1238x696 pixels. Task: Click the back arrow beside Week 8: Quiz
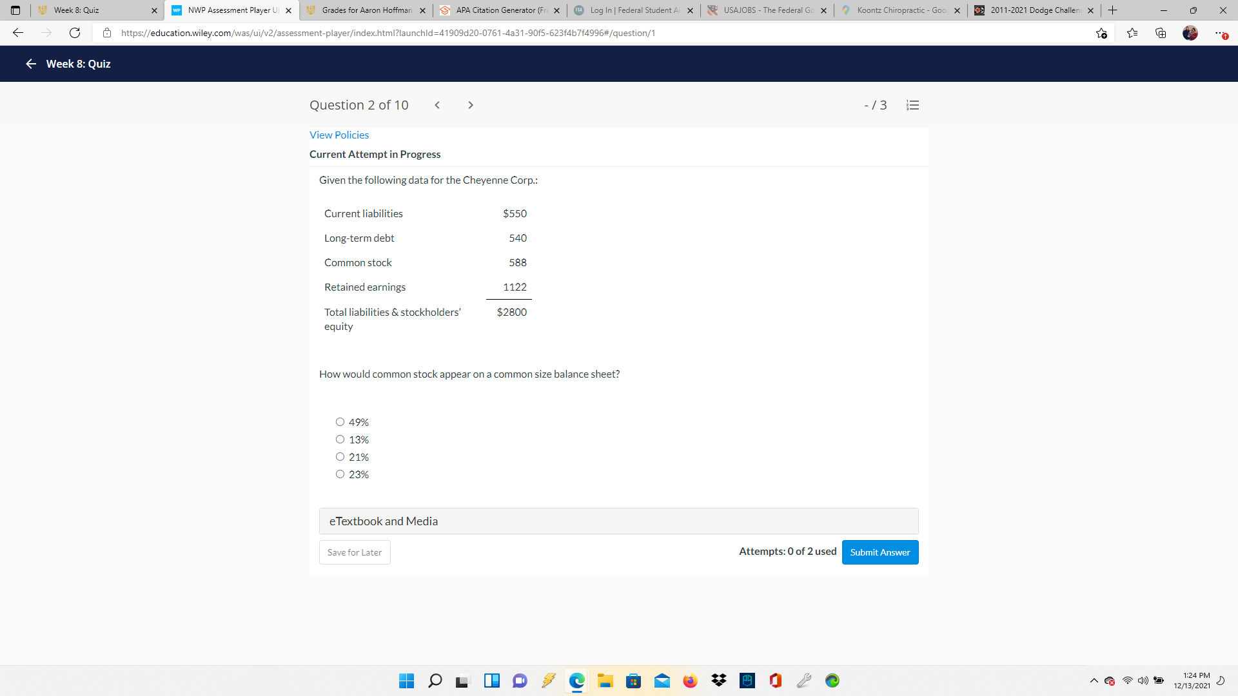[x=30, y=64]
